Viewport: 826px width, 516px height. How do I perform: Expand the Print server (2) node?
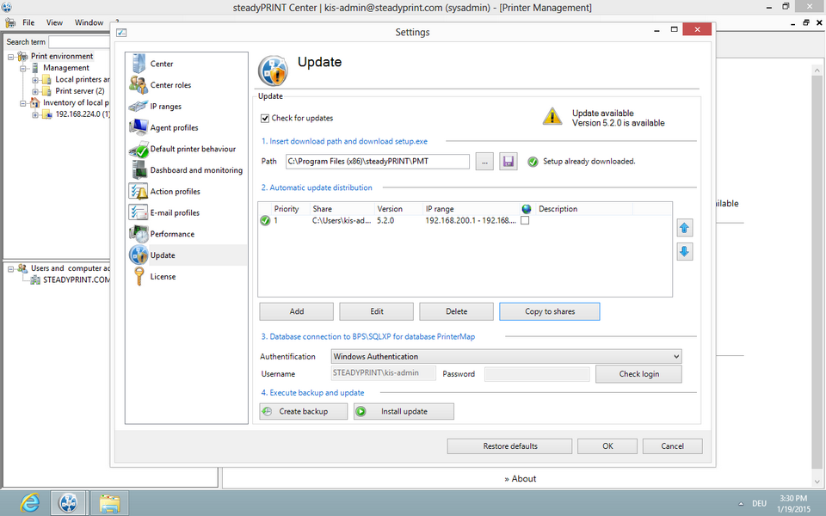[x=36, y=91]
